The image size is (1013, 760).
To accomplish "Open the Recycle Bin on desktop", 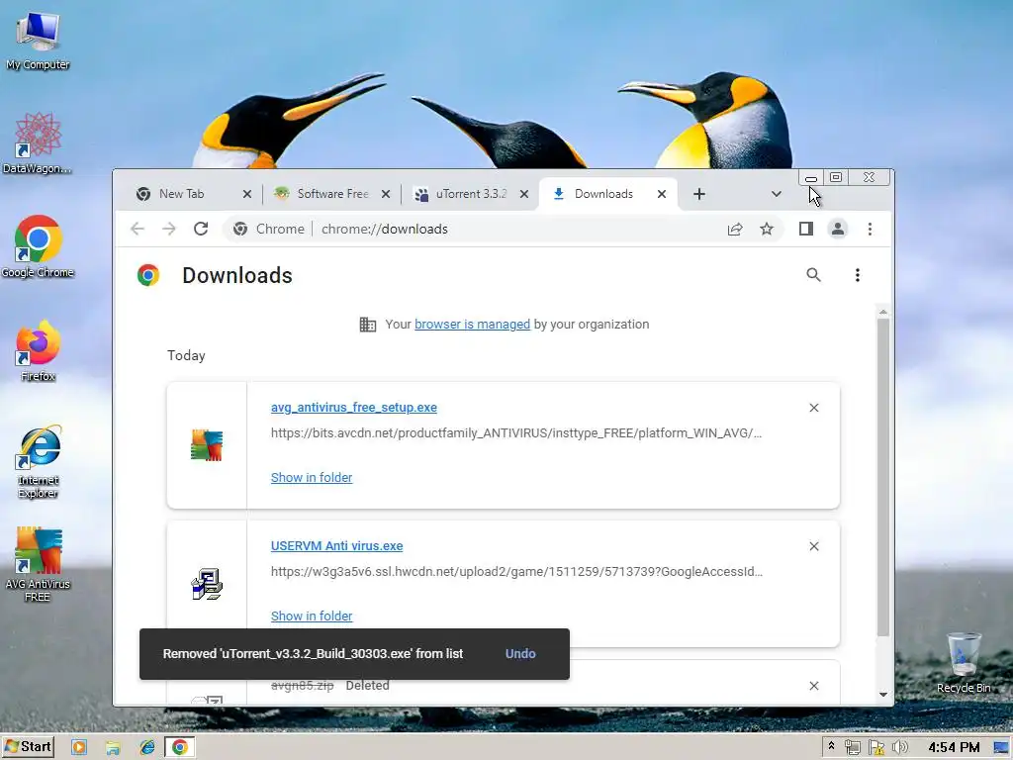I will pos(964,663).
